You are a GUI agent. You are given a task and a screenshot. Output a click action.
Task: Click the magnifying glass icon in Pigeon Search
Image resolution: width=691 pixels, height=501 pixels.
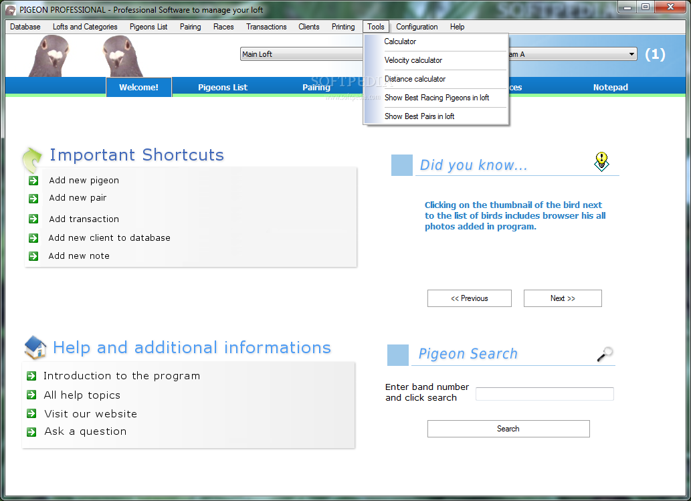605,355
